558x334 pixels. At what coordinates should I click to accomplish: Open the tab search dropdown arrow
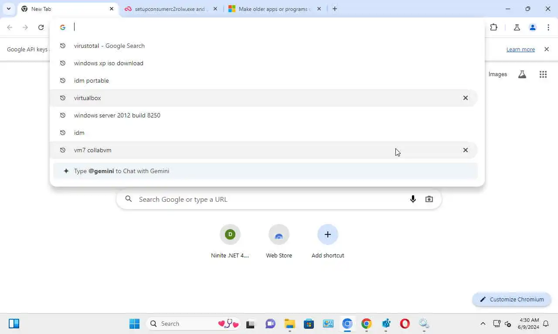[x=8, y=9]
